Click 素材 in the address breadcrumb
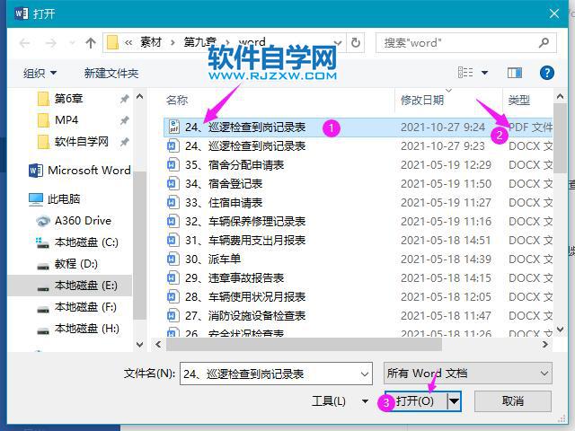Screen dimensions: 575x431 [151, 42]
